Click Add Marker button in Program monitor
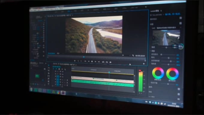Screen dimensions: 204x115 (75, 61)
